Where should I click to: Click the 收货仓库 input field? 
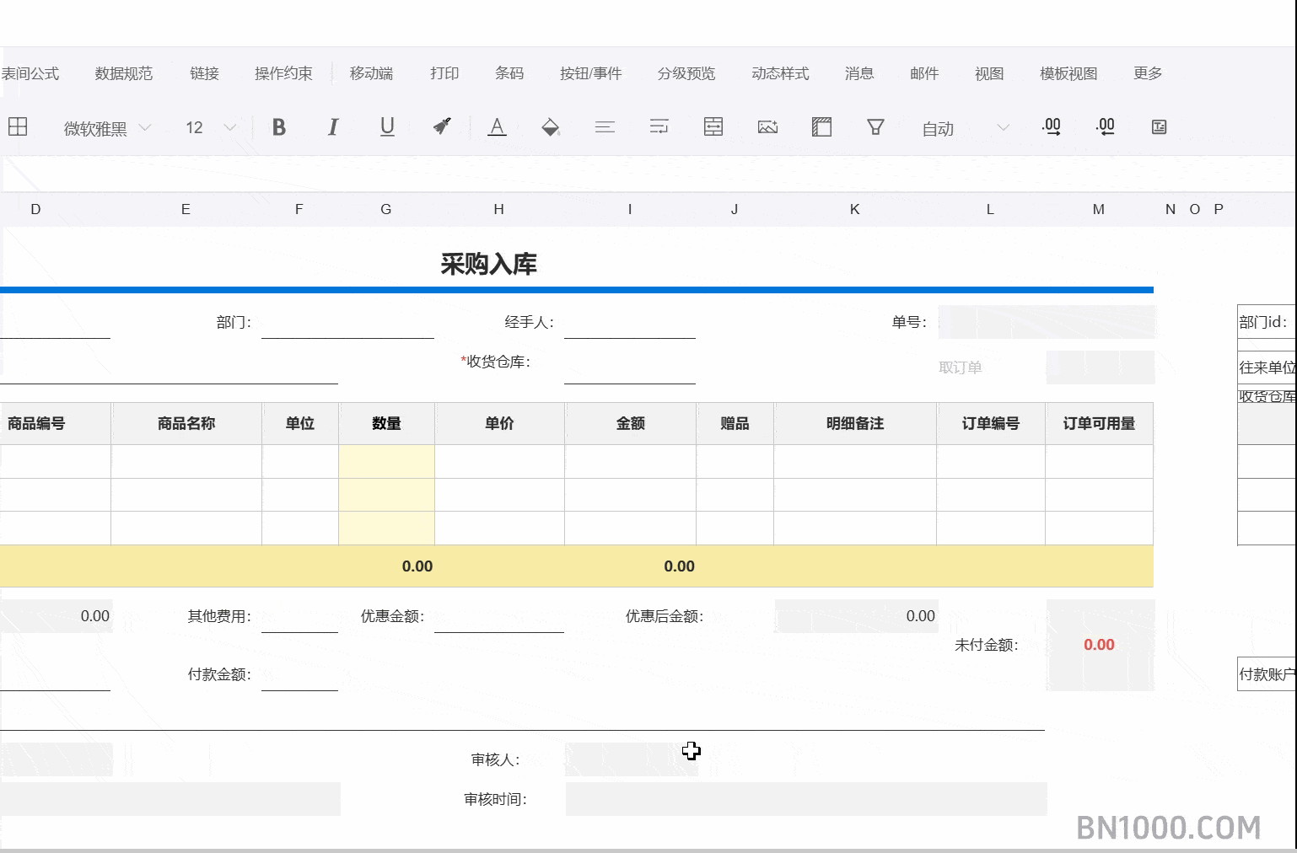pos(630,367)
